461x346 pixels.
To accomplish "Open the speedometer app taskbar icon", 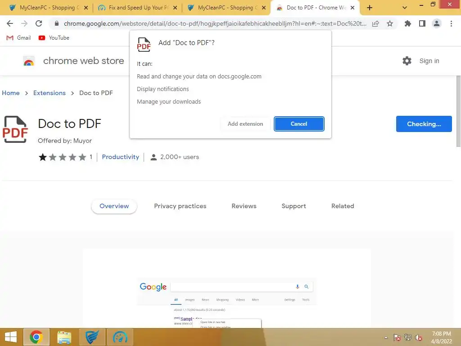I will (120, 337).
